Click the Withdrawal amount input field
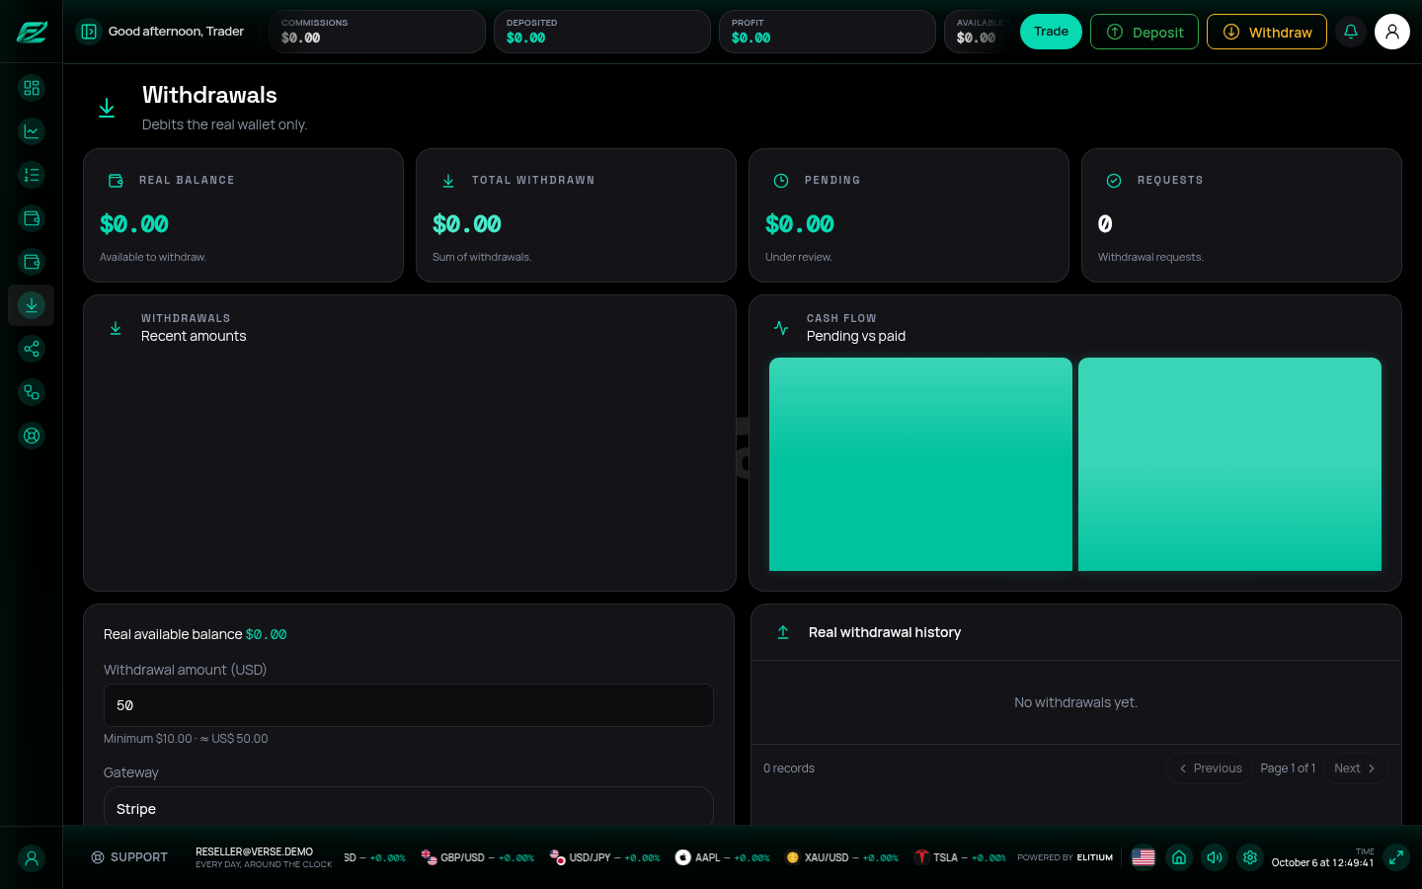1422x889 pixels. (409, 705)
